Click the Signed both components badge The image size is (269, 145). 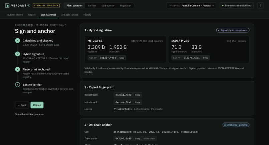(233, 30)
